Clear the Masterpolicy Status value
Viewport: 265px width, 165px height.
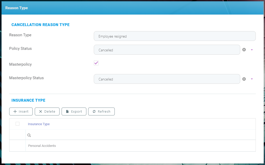coord(244,79)
